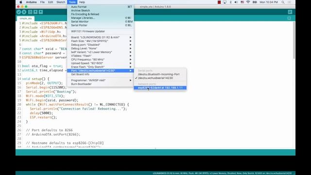Click the Verify sketch checkmark icon

click(x=18, y=12)
